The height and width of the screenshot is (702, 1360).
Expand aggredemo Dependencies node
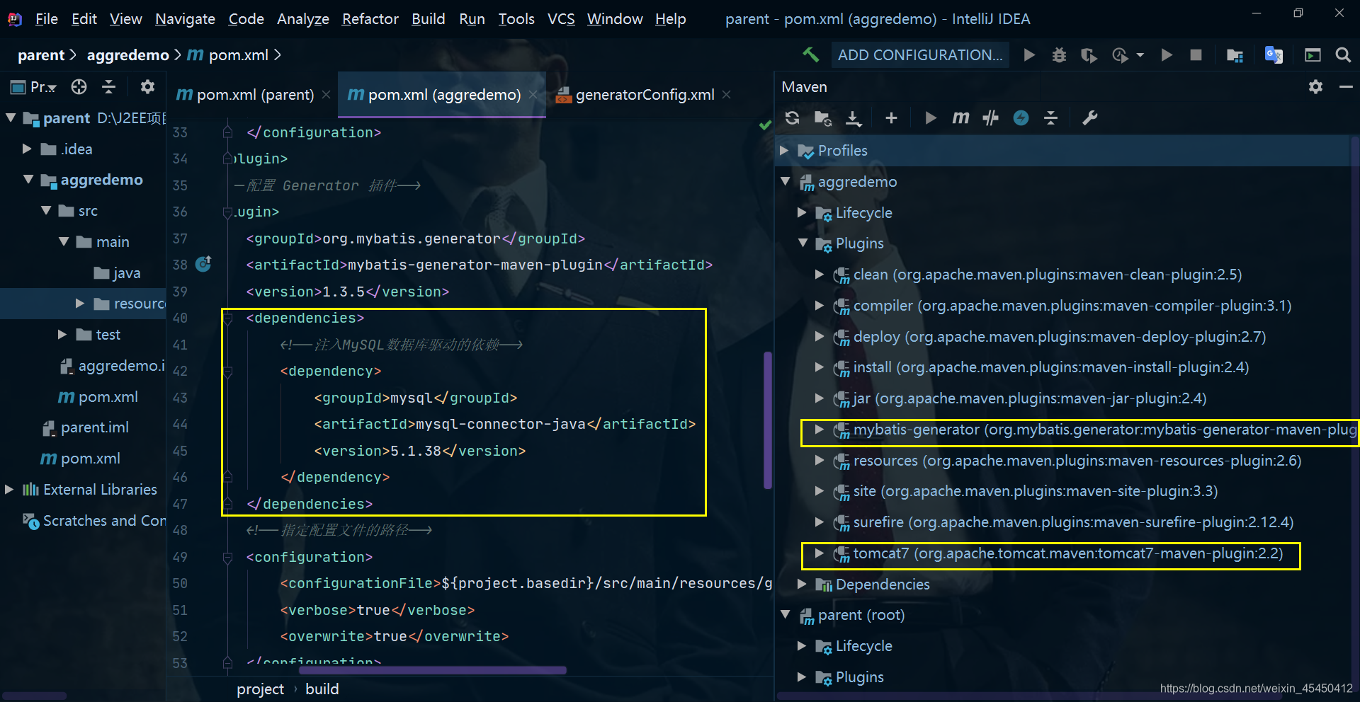coord(802,584)
